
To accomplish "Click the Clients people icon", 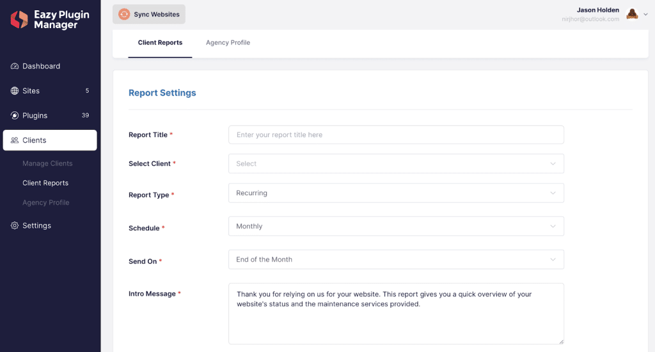I will 15,140.
